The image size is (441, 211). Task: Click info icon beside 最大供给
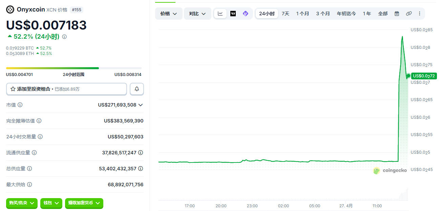(29, 185)
